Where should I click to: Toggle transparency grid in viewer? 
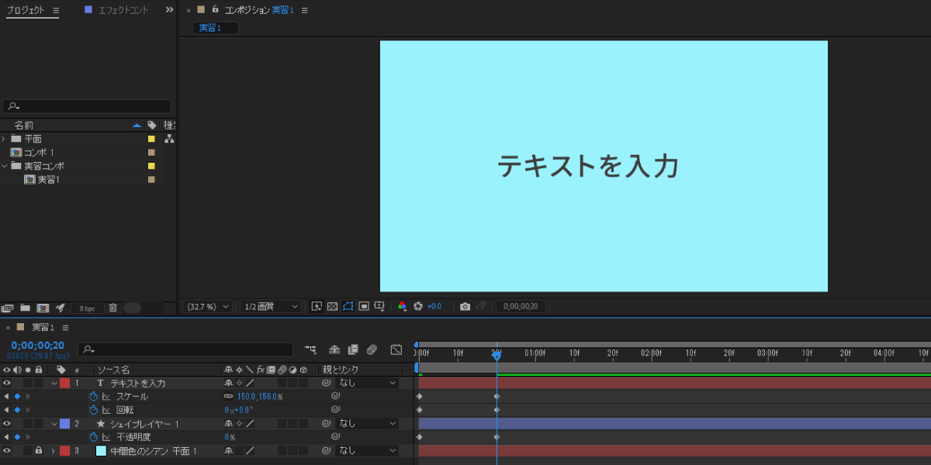point(332,306)
